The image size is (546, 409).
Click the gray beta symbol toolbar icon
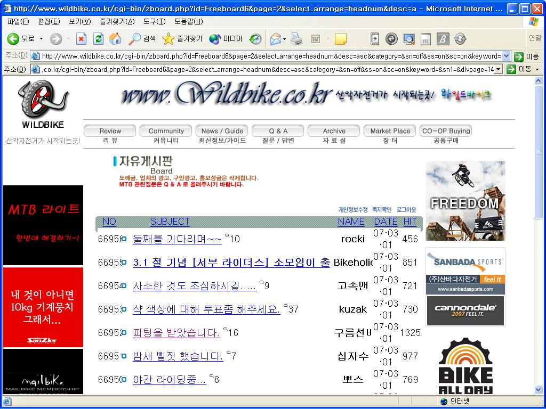pos(443,38)
